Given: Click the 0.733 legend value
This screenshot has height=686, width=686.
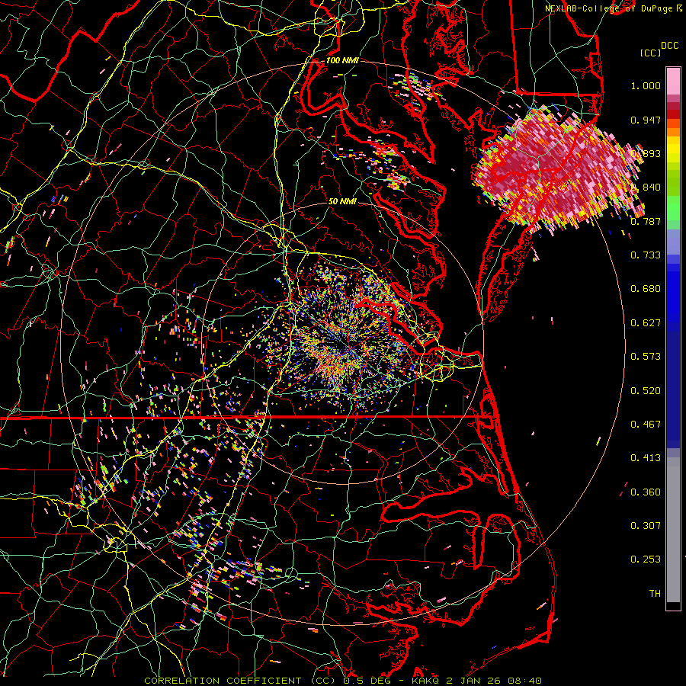Looking at the screenshot, I should [x=646, y=255].
